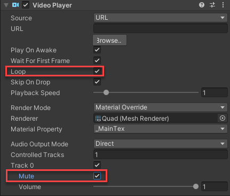The height and width of the screenshot is (196, 230).
Task: Click the Play On Awake label
Action: 34,50
